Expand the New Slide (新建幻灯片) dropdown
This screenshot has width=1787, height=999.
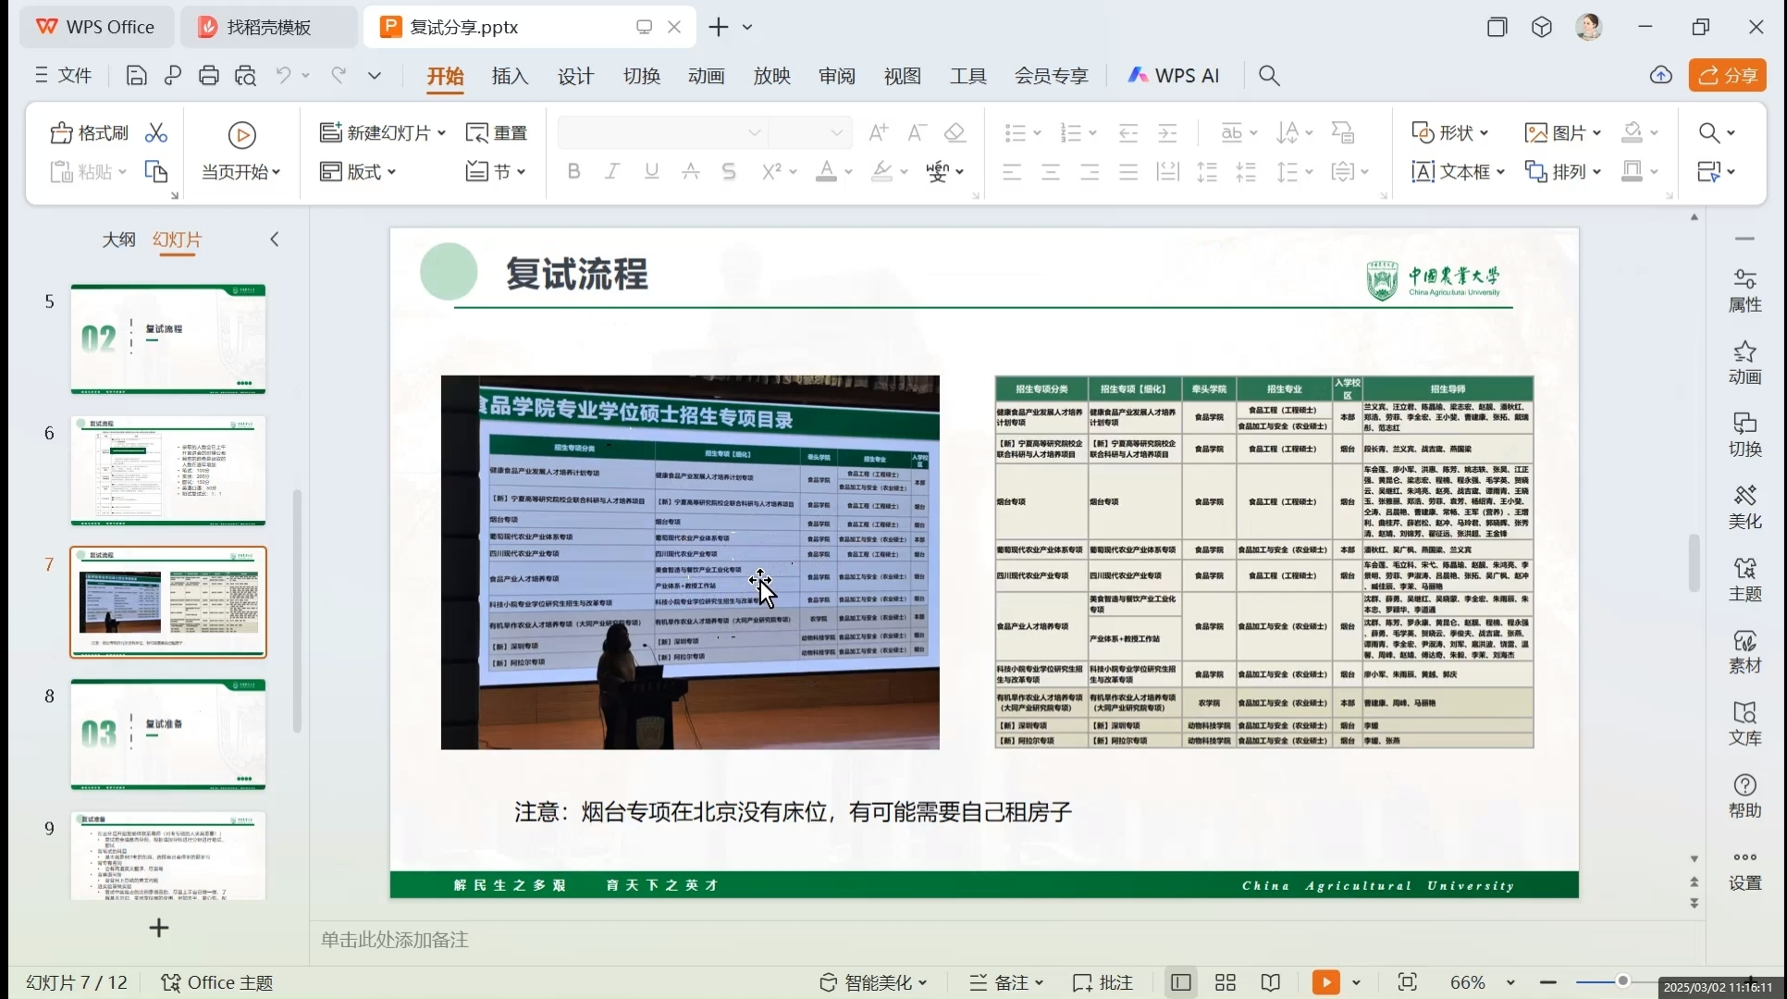pyautogui.click(x=441, y=133)
